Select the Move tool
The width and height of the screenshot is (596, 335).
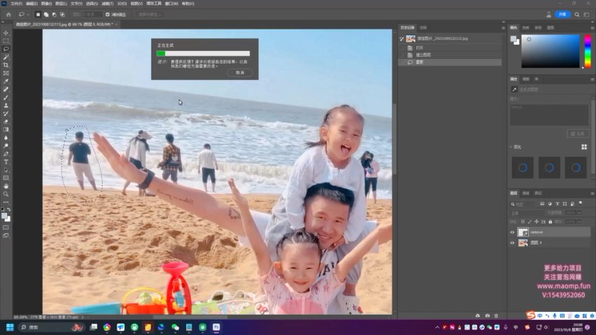(6, 33)
